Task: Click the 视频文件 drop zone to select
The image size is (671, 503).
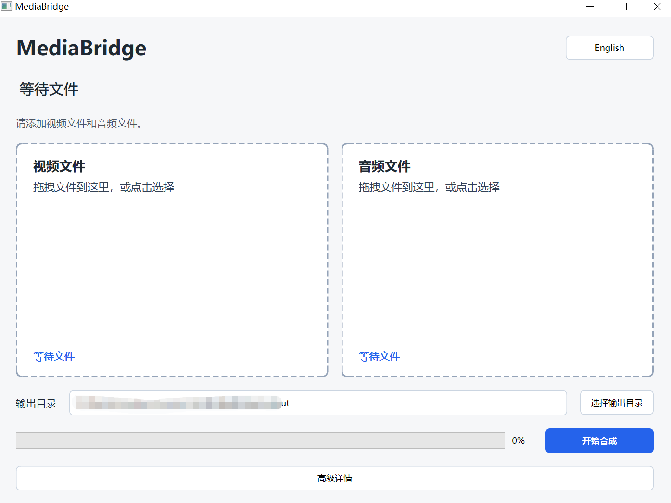Action: (172, 260)
